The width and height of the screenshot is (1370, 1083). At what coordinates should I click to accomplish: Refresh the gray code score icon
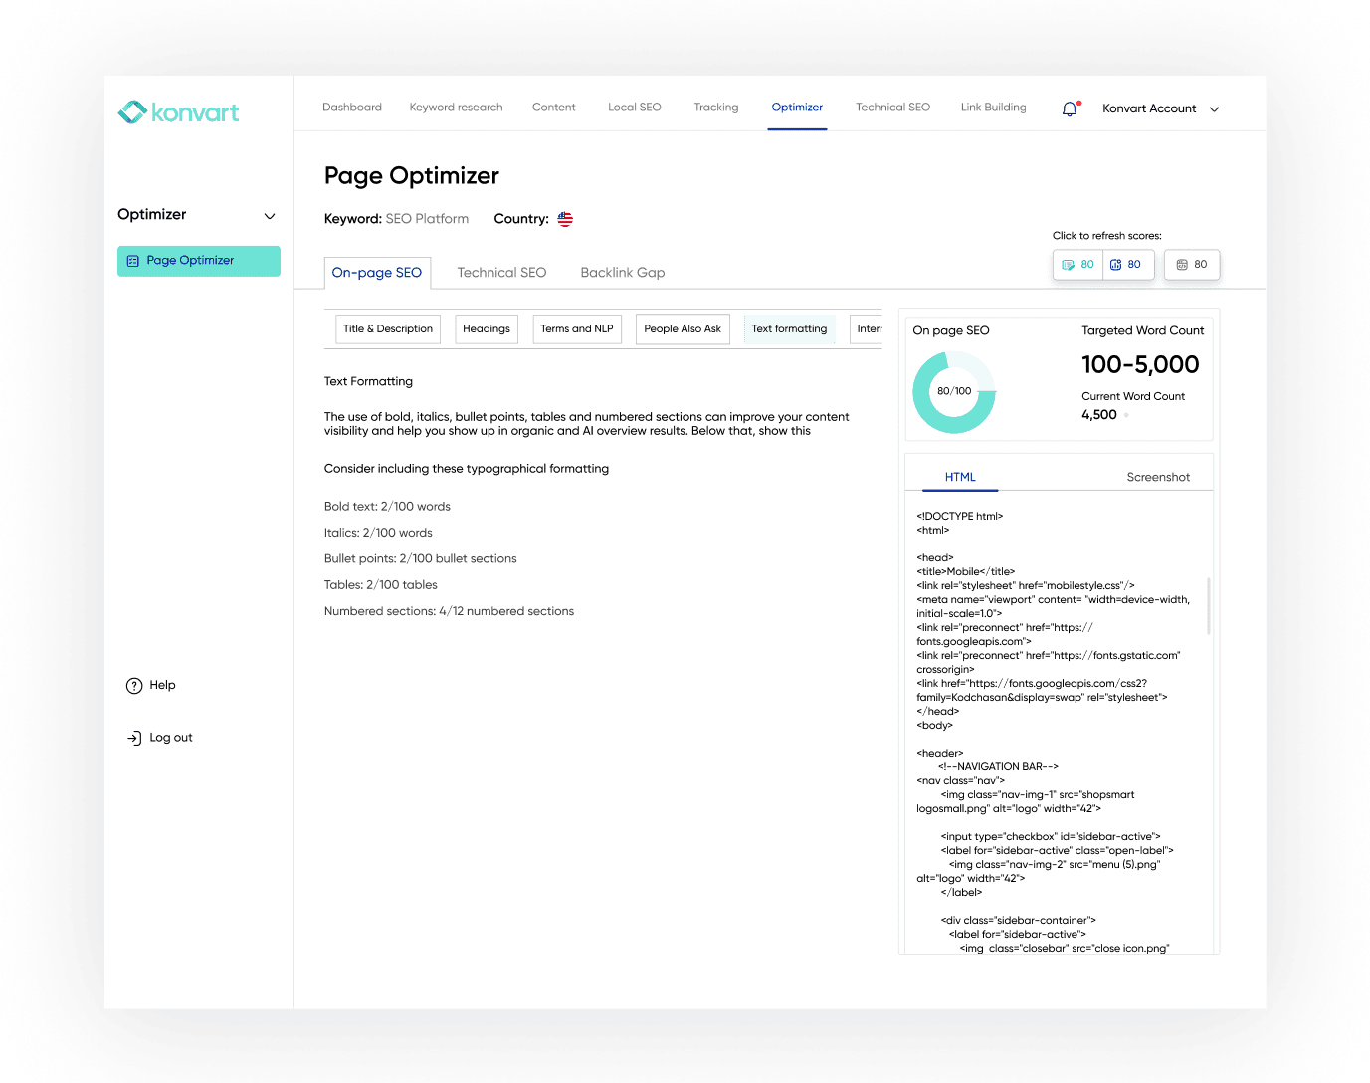[x=1182, y=265]
